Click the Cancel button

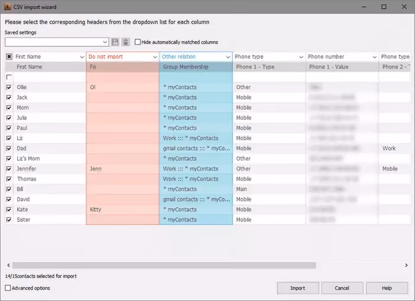tap(342, 288)
